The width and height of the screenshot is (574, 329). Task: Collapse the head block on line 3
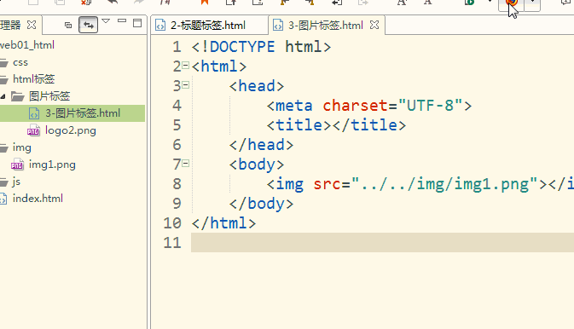point(186,85)
